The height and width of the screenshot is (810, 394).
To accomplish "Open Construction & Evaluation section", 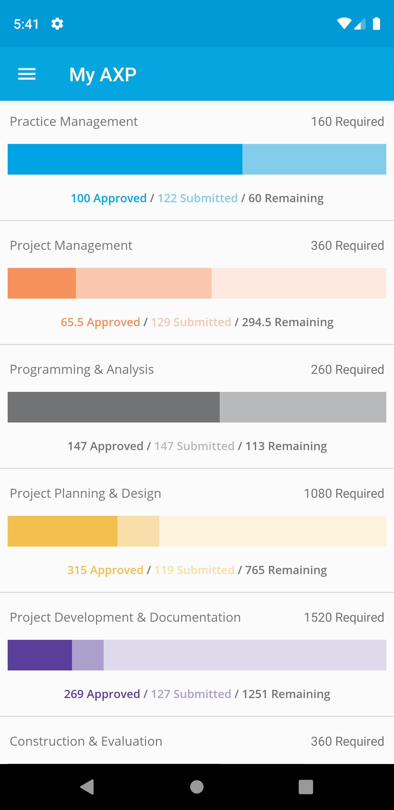I will pos(197,740).
